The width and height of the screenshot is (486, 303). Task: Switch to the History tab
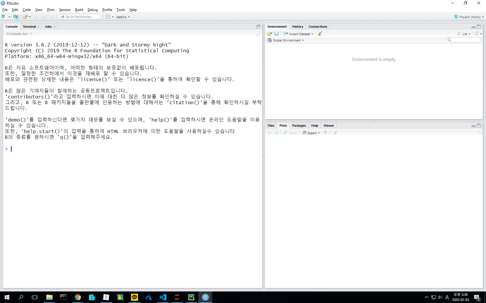tap(298, 27)
